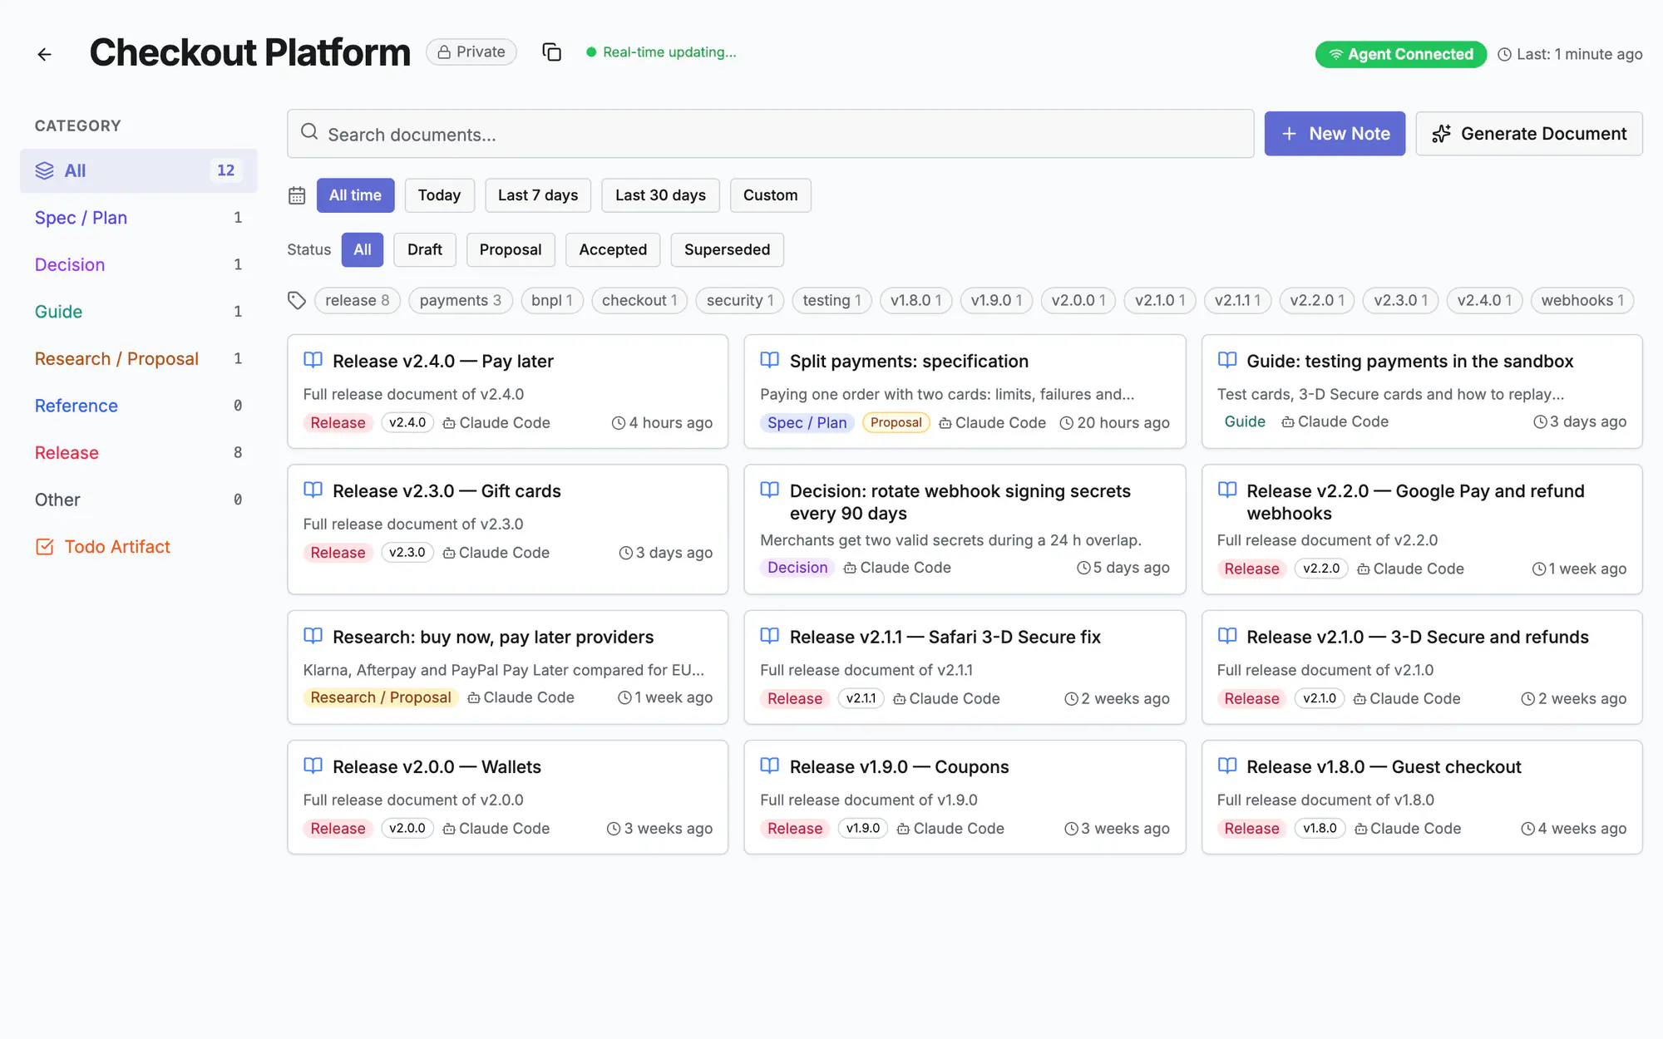The height and width of the screenshot is (1039, 1663).
Task: Select the Research / Proposal category
Action: click(x=139, y=359)
